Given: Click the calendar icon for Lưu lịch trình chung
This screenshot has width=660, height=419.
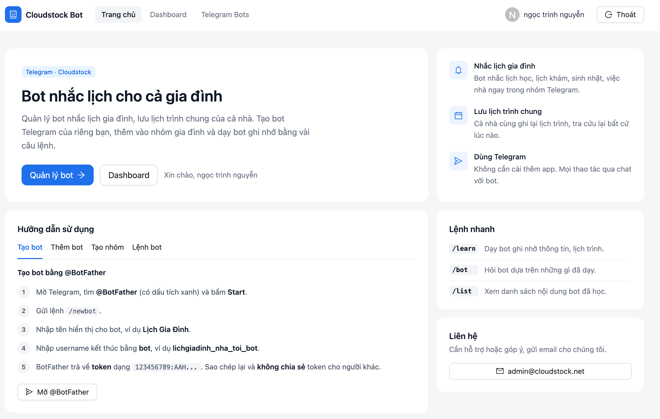Looking at the screenshot, I should tap(458, 116).
